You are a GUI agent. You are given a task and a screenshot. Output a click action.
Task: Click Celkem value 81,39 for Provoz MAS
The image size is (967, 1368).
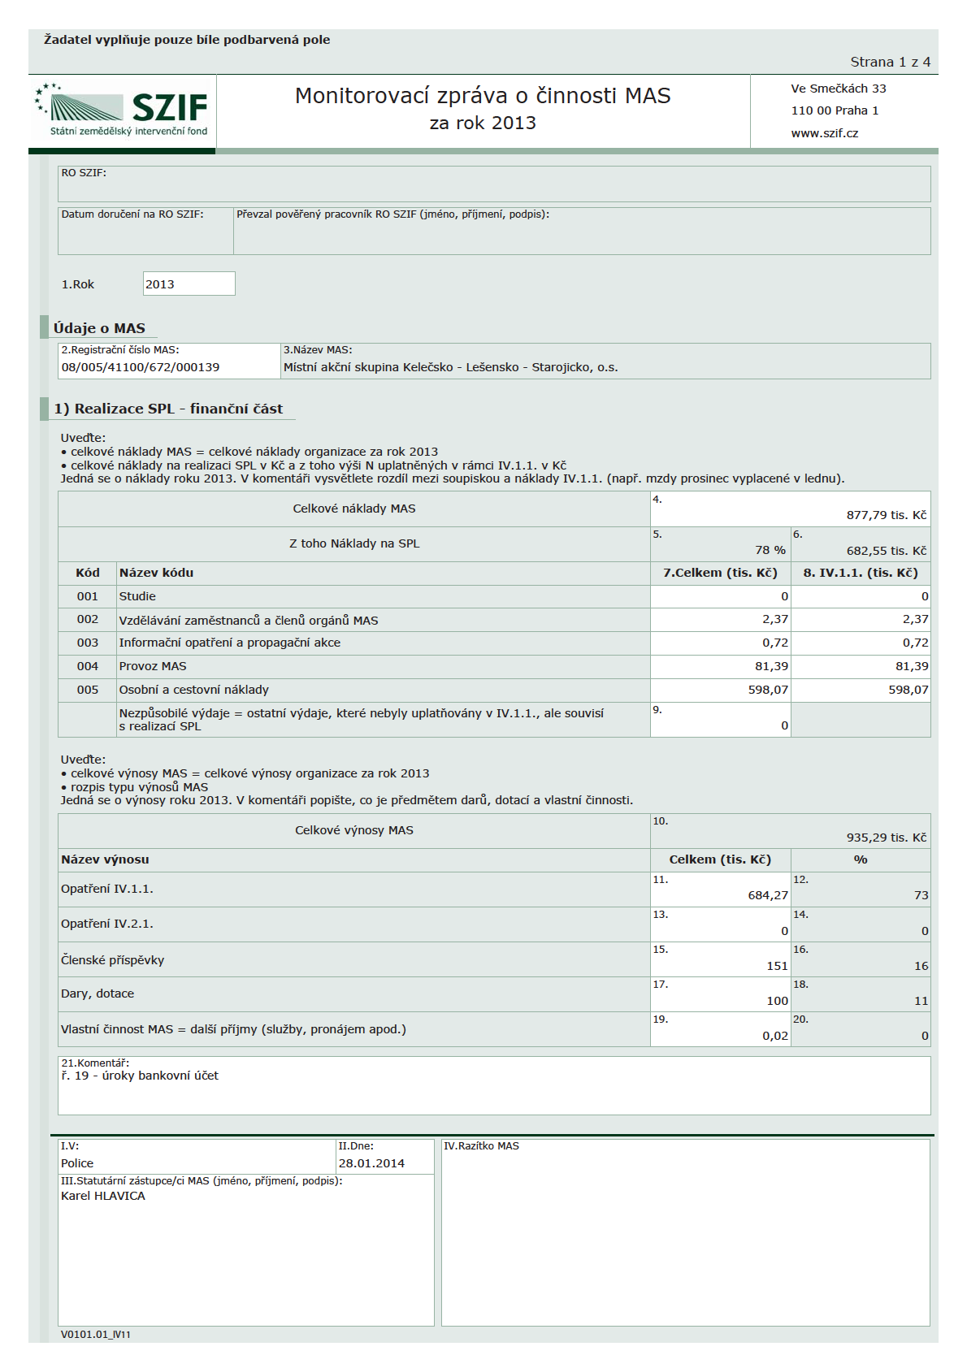click(x=720, y=666)
